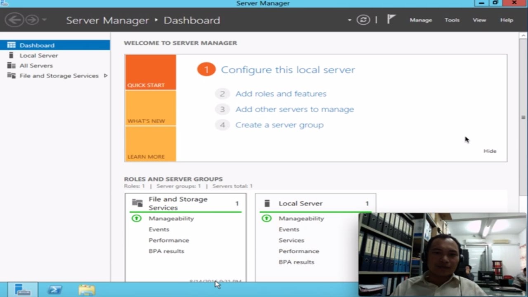Viewport: 528px width, 297px height.
Task: Open the View menu
Action: 479,20
